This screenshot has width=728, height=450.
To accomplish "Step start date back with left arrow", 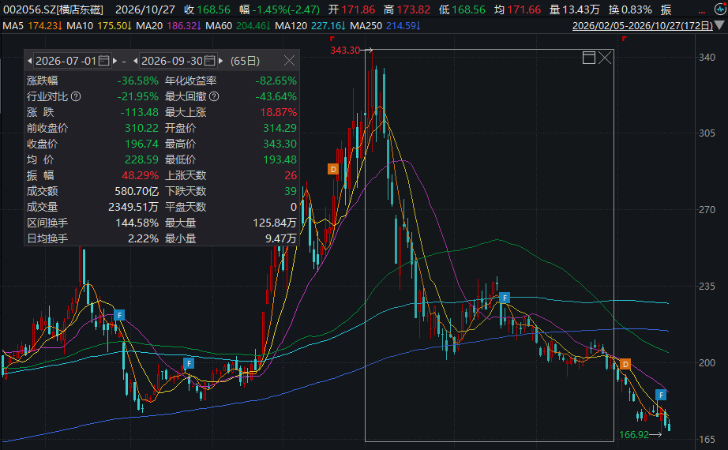I will (30, 61).
